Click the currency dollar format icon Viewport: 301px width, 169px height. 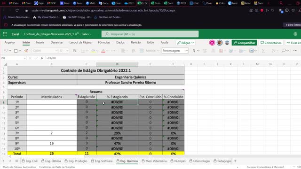(x=194, y=51)
